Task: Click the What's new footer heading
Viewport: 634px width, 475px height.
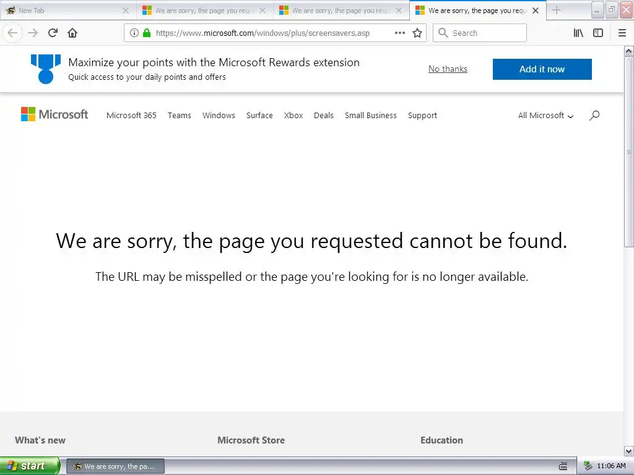Action: click(40, 440)
